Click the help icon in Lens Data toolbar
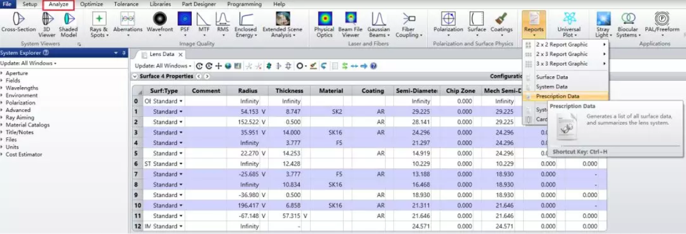This screenshot has height=234, width=686. pyautogui.click(x=374, y=66)
